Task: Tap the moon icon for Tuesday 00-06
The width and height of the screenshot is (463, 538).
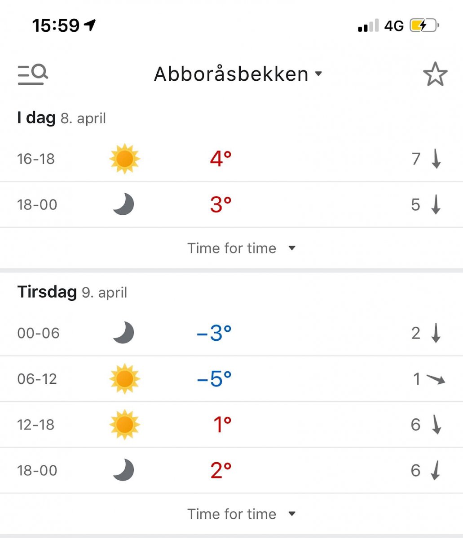Action: click(x=123, y=333)
